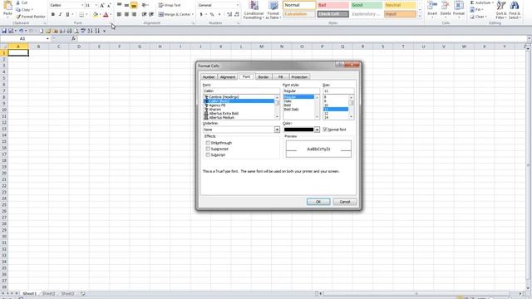Apply the Bad cell style

tap(332, 5)
